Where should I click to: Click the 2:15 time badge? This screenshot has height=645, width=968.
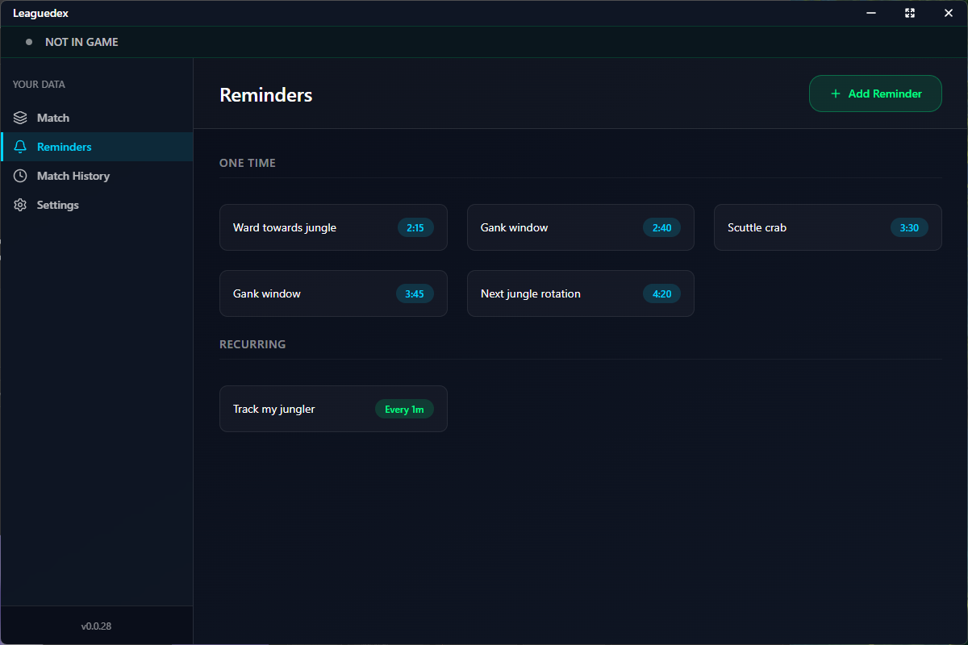(415, 227)
